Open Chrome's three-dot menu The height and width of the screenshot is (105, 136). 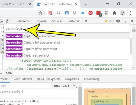point(130,13)
